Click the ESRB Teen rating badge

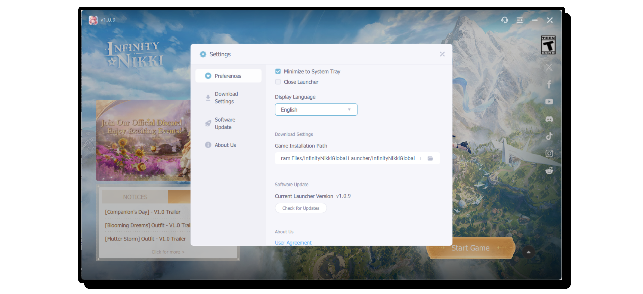pos(548,45)
